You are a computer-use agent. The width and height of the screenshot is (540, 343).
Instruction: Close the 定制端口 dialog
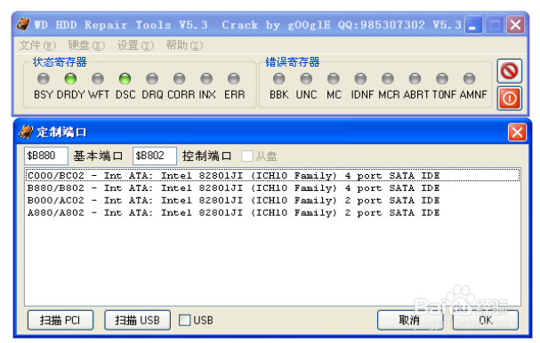pyautogui.click(x=517, y=132)
